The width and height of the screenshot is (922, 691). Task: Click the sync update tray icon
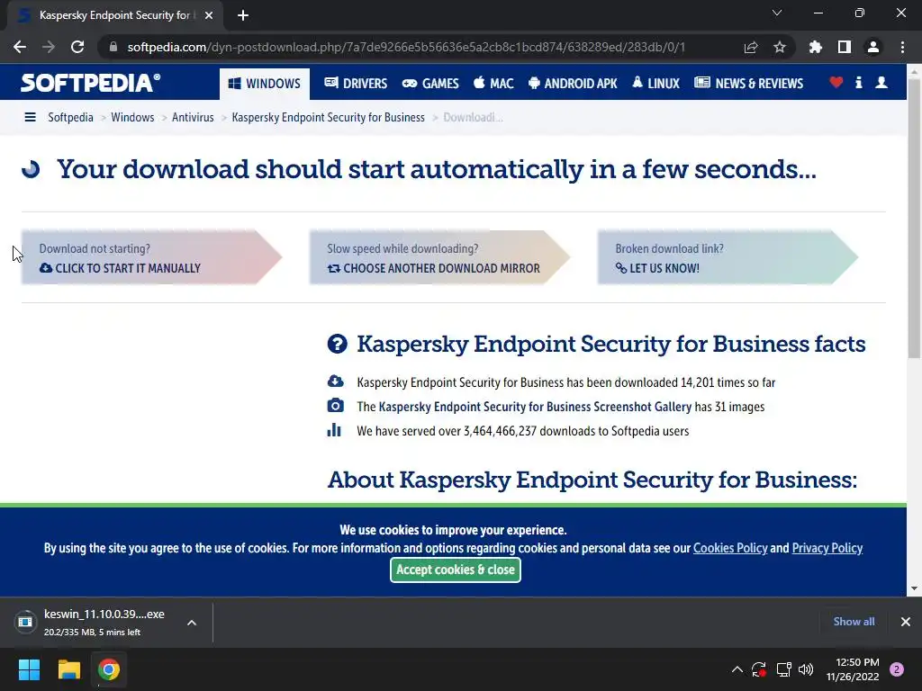[x=758, y=669]
